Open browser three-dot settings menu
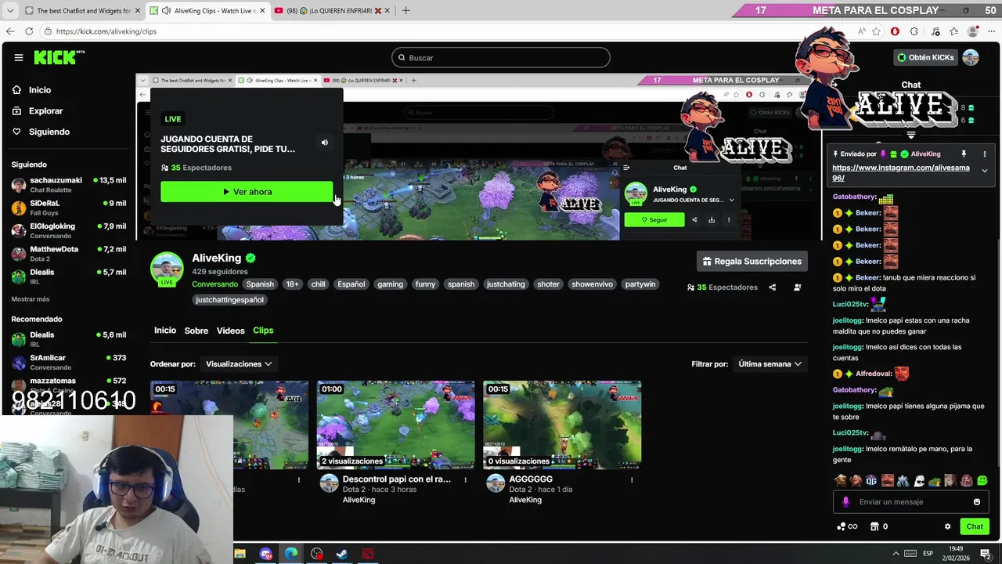This screenshot has height=564, width=1002. pyautogui.click(x=991, y=31)
